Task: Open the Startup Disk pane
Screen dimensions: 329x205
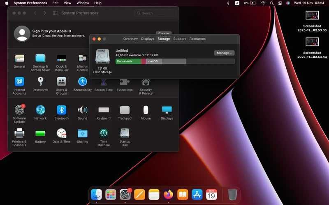Action: pos(125,137)
